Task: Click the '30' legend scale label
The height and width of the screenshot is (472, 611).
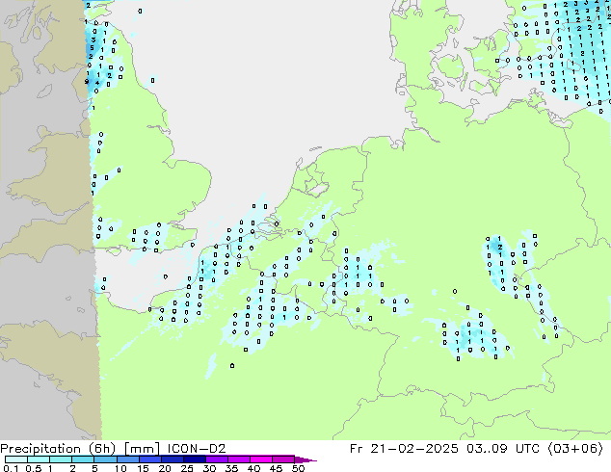Action: click(x=209, y=468)
